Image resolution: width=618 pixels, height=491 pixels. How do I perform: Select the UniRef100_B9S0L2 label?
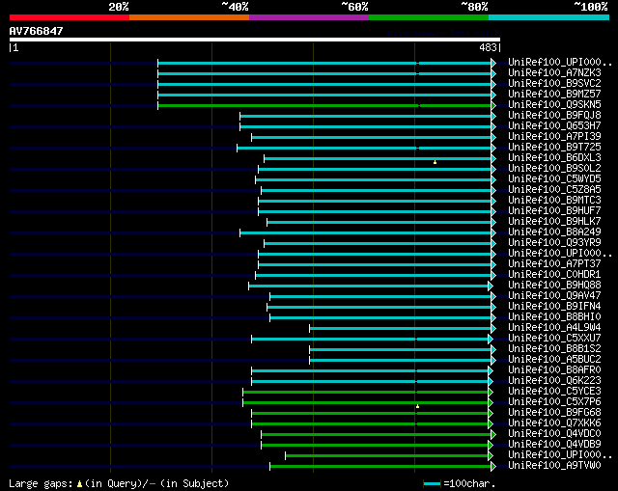[x=554, y=169]
